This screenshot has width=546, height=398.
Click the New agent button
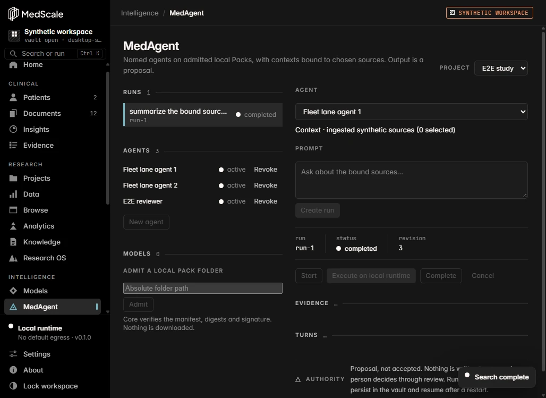146,222
